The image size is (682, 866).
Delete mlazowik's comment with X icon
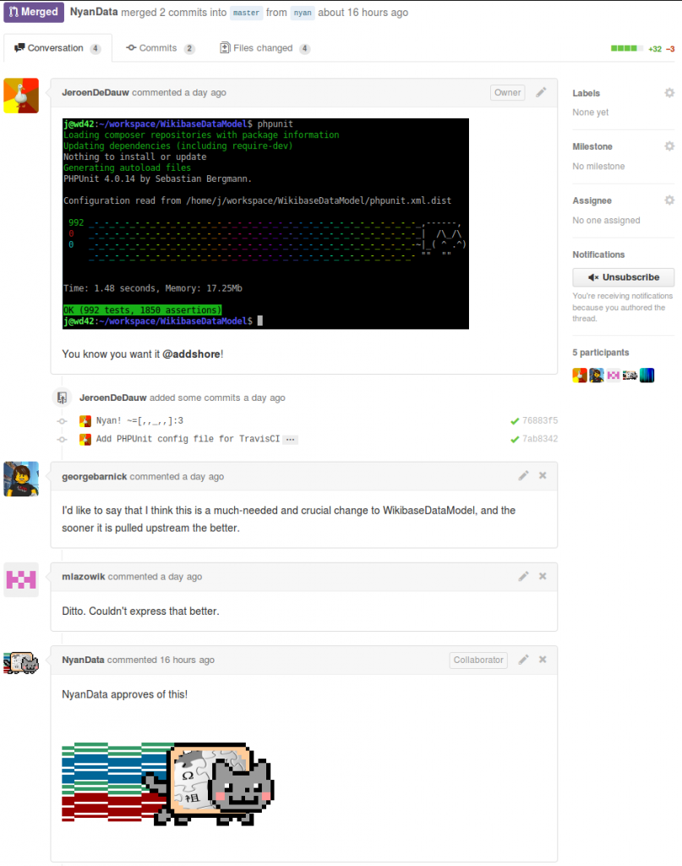point(543,576)
